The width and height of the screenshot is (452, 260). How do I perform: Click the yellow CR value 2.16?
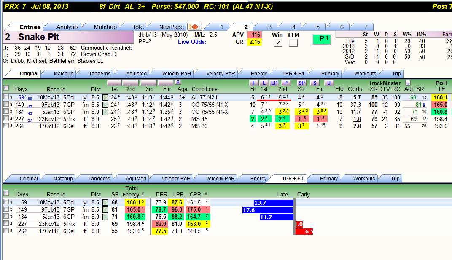pyautogui.click(x=255, y=42)
